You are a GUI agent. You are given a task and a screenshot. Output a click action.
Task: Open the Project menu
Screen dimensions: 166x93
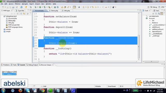tap(38, 4)
